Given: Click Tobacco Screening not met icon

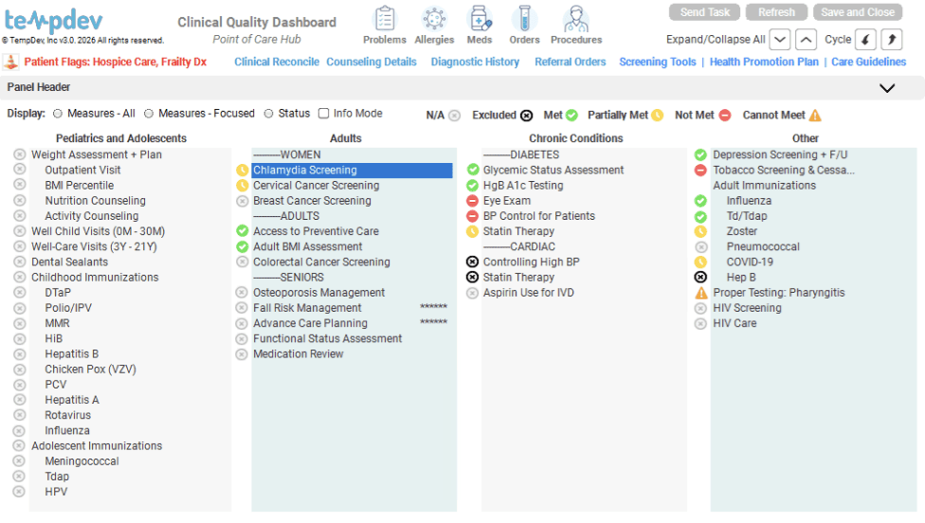Looking at the screenshot, I should pyautogui.click(x=700, y=171).
